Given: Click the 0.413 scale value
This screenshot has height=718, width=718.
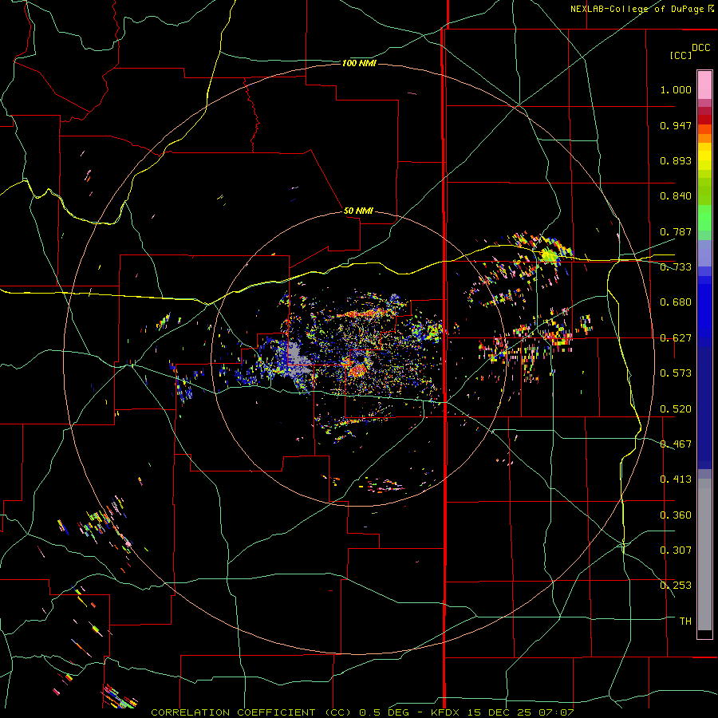Looking at the screenshot, I should pyautogui.click(x=676, y=479).
